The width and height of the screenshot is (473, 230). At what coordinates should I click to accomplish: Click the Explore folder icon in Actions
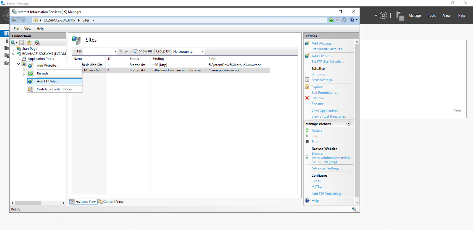coord(307,87)
